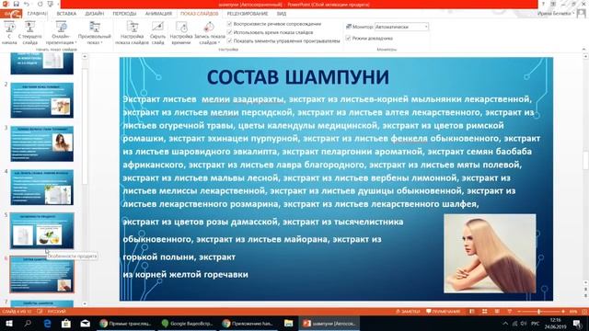The width and height of the screenshot is (589, 331).
Task: Click the slide editor scroll up arrow
Action: [585, 56]
